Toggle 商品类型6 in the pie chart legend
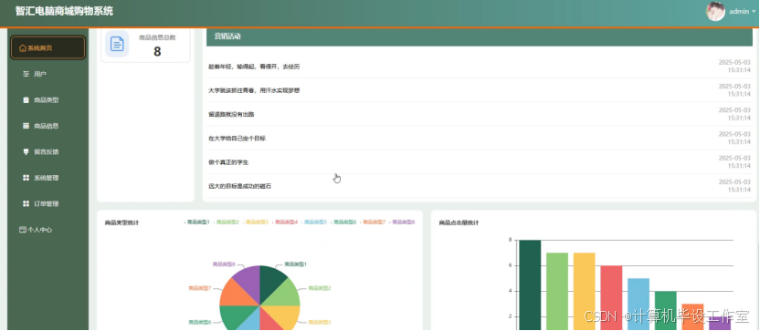760x331 pixels. (343, 222)
